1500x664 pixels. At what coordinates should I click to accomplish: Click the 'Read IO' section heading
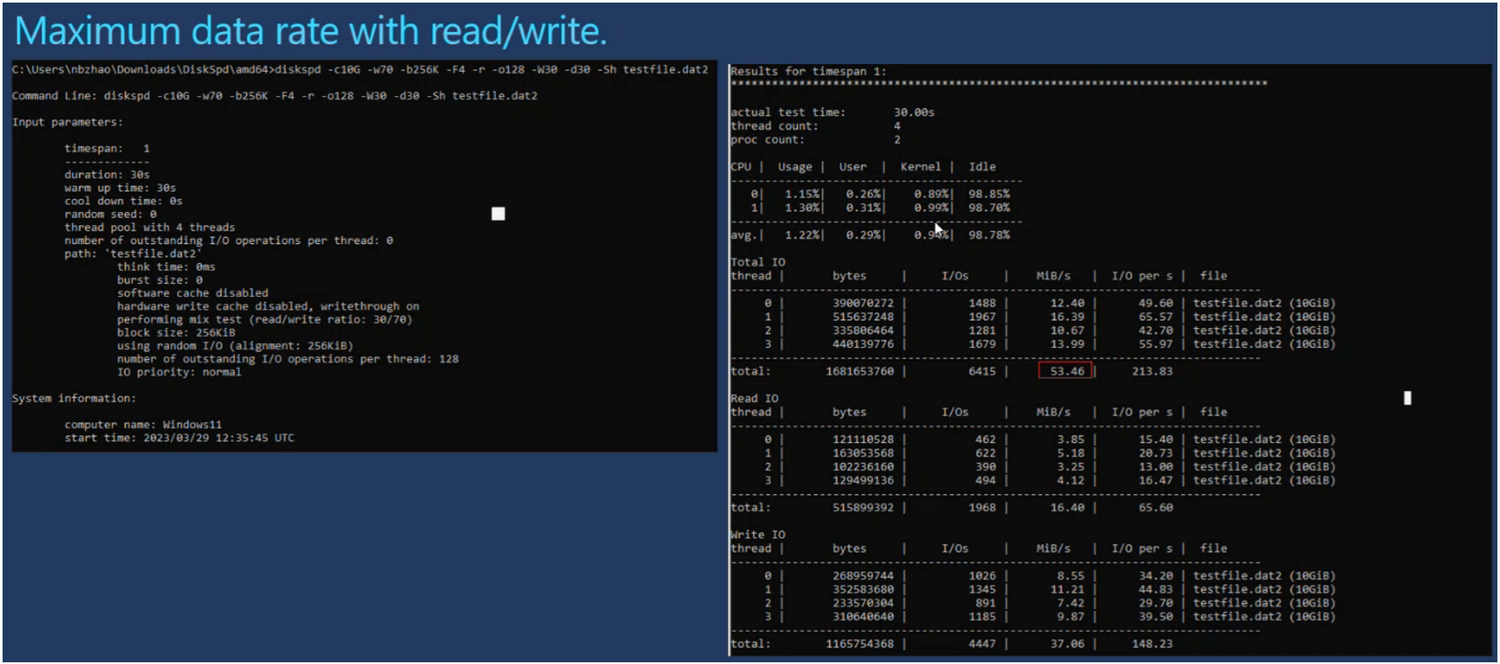click(754, 398)
